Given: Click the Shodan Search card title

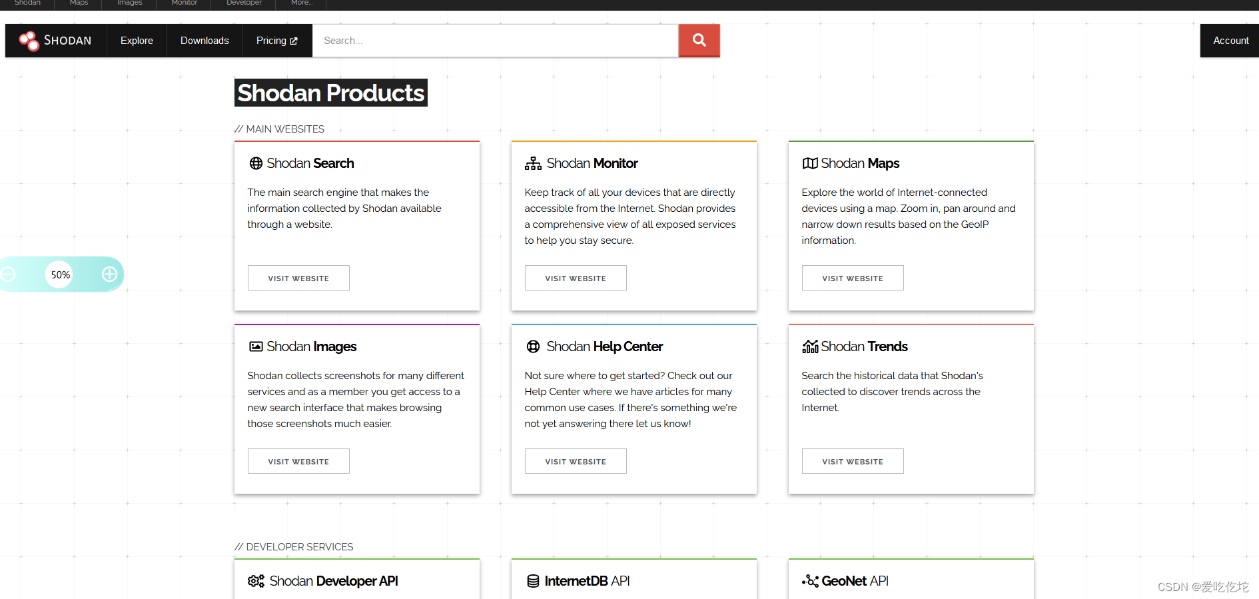Looking at the screenshot, I should [x=310, y=163].
